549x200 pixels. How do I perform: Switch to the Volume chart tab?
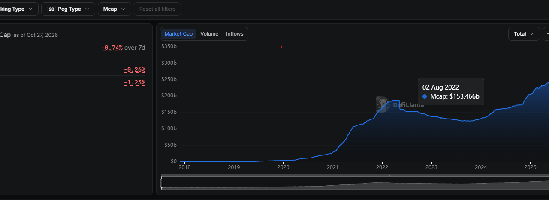pos(209,34)
